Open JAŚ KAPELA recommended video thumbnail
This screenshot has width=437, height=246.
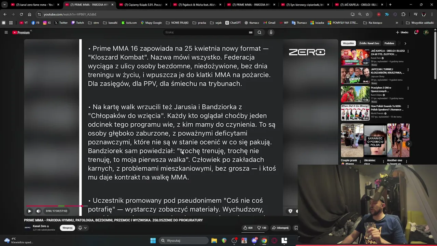pos(355,57)
